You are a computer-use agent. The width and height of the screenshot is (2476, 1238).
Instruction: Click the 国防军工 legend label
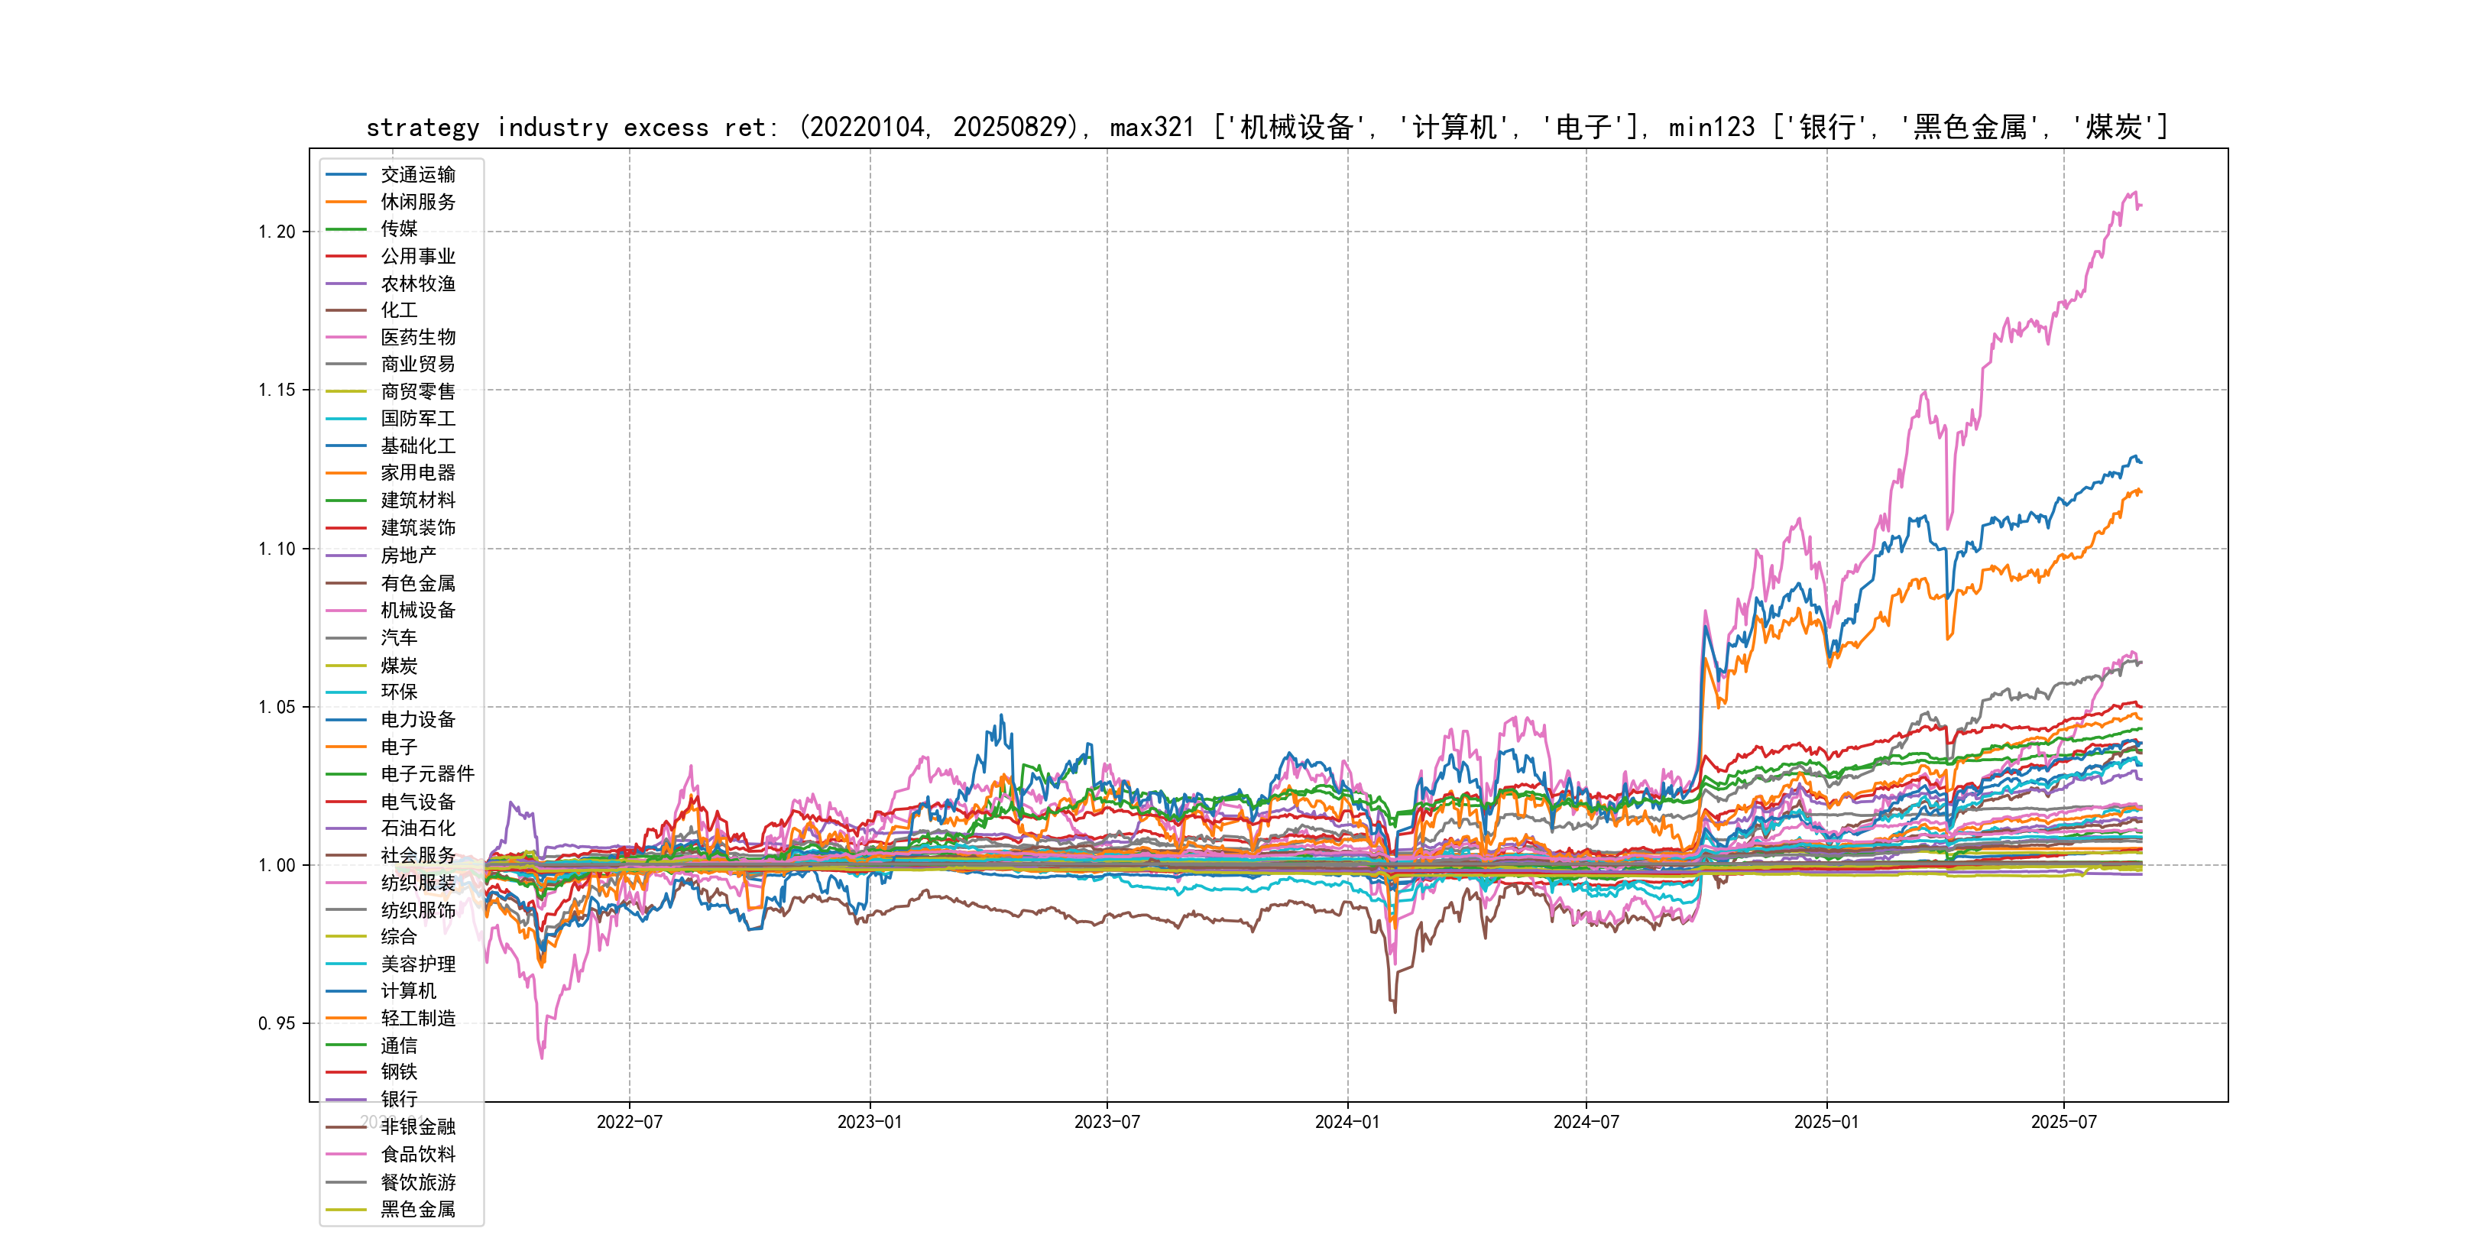pyautogui.click(x=417, y=419)
